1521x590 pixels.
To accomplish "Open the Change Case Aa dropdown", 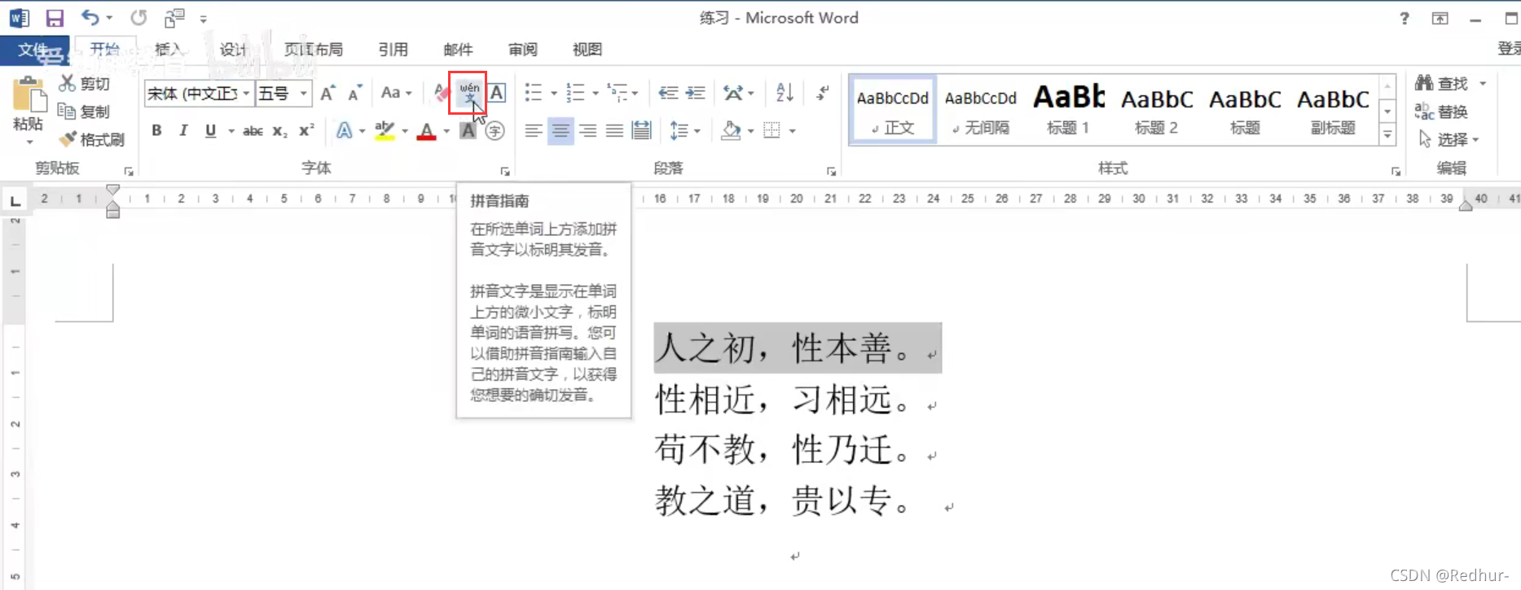I will pos(396,93).
